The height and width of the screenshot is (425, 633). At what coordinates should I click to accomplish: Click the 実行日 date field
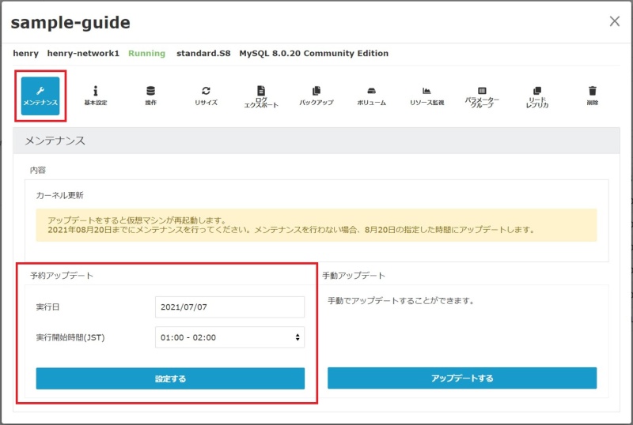click(229, 307)
